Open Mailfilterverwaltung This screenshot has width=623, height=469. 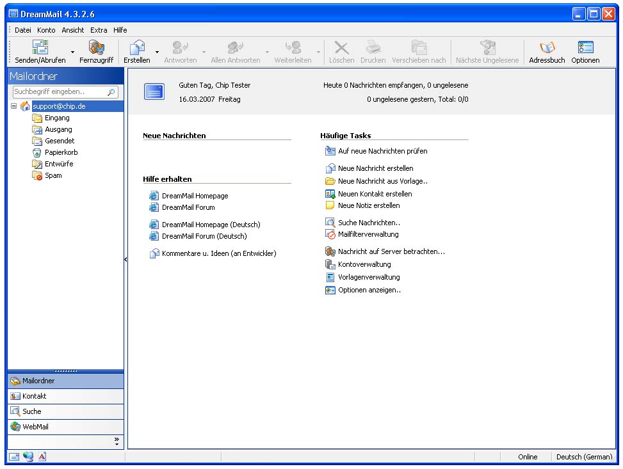[x=362, y=234]
